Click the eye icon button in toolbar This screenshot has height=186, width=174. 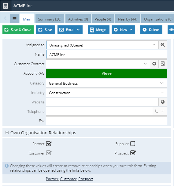click(171, 30)
